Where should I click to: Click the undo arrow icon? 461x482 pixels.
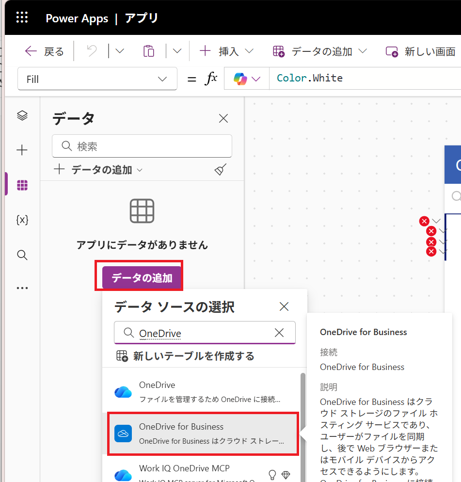tap(92, 51)
